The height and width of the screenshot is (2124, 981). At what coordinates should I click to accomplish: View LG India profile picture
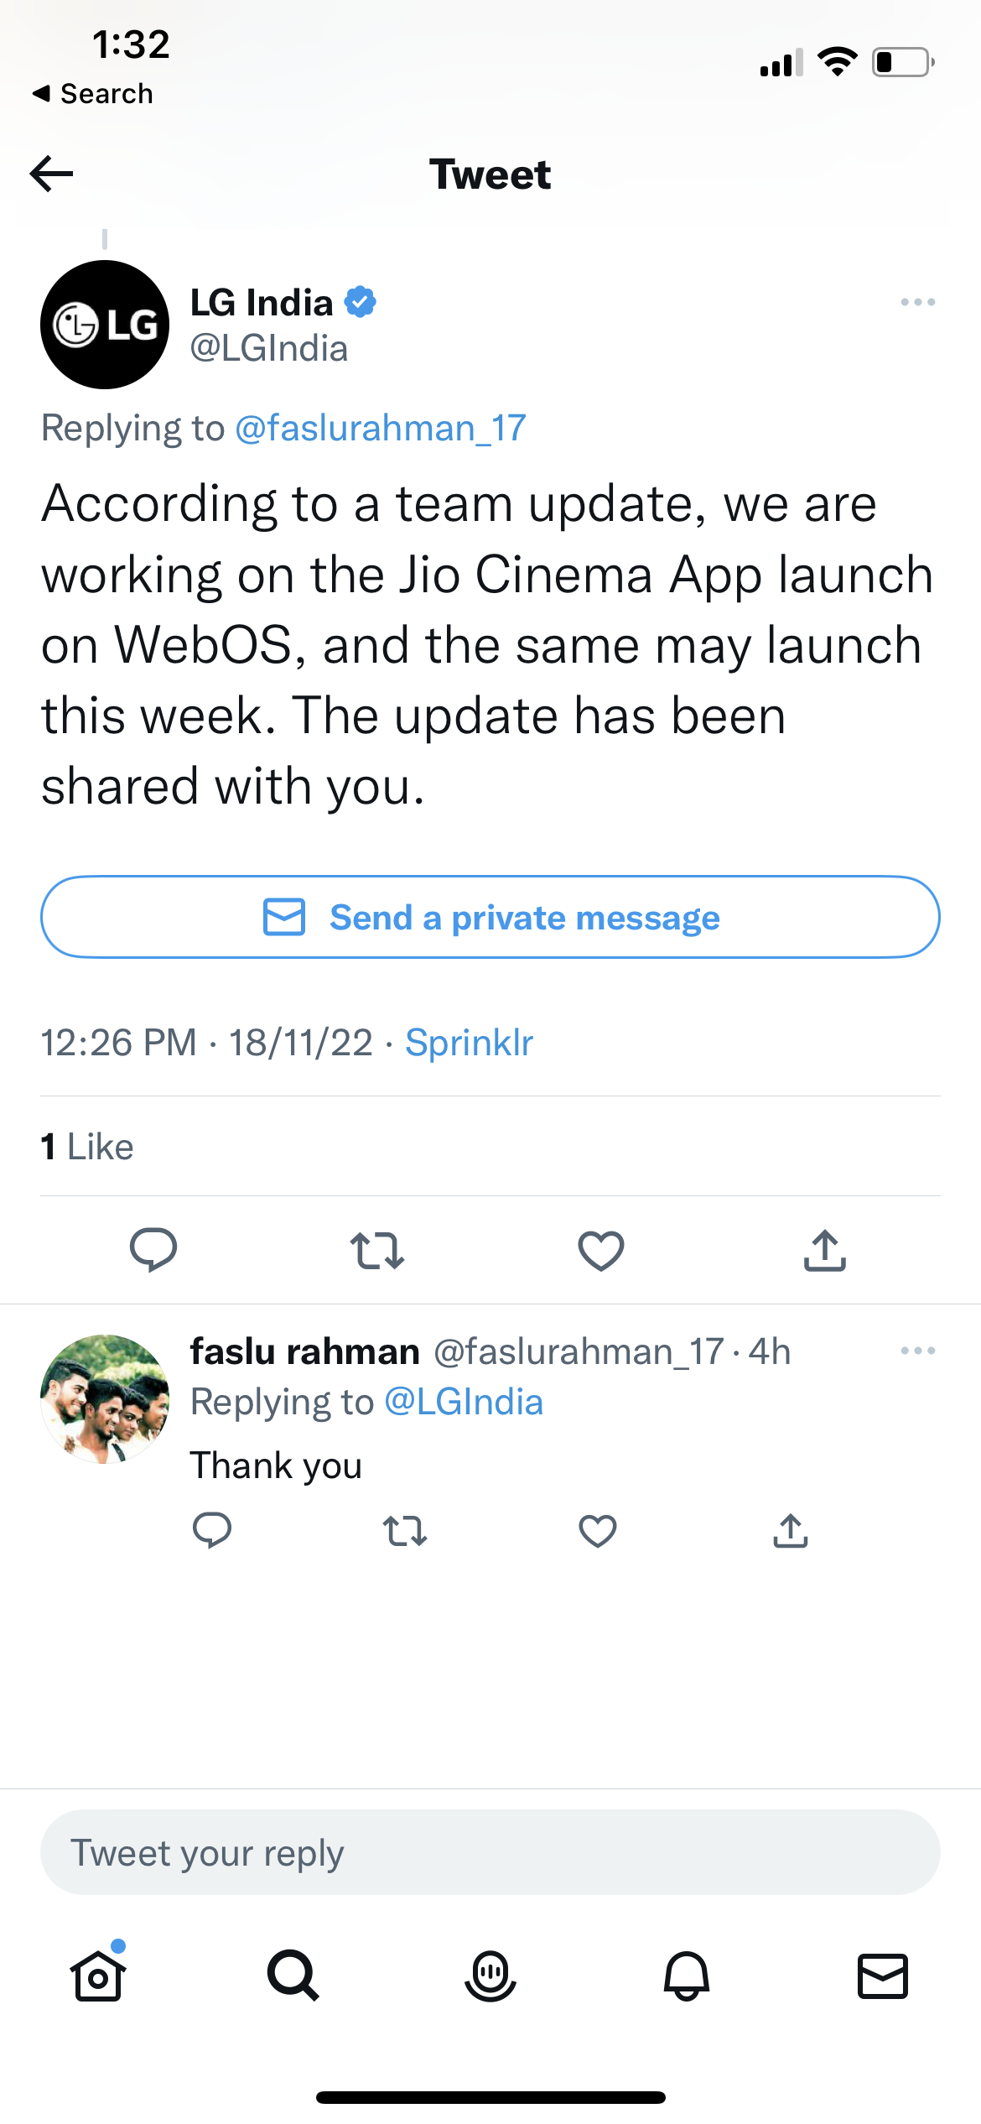[x=105, y=325]
